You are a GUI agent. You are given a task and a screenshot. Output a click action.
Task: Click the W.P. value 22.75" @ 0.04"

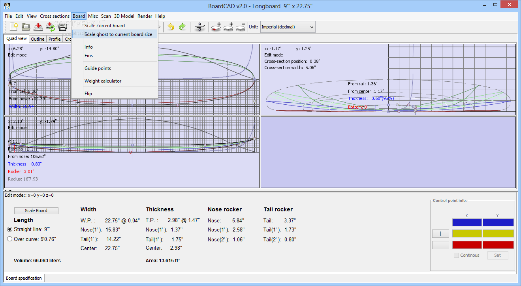tap(122, 220)
